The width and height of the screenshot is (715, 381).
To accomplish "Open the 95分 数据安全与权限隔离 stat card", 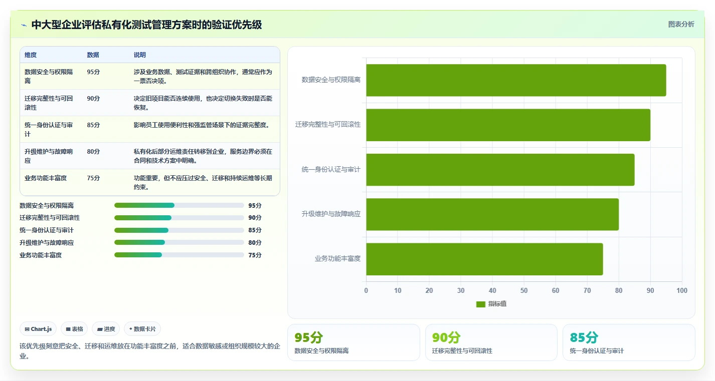I will [353, 342].
